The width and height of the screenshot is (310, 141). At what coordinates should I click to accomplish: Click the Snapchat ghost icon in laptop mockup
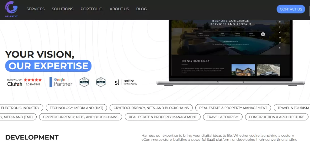point(280,48)
